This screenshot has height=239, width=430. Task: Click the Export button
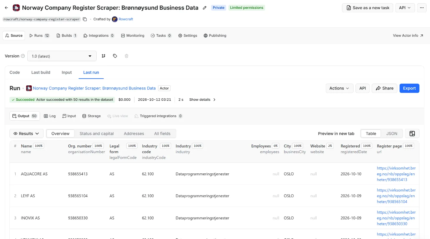coord(409,88)
